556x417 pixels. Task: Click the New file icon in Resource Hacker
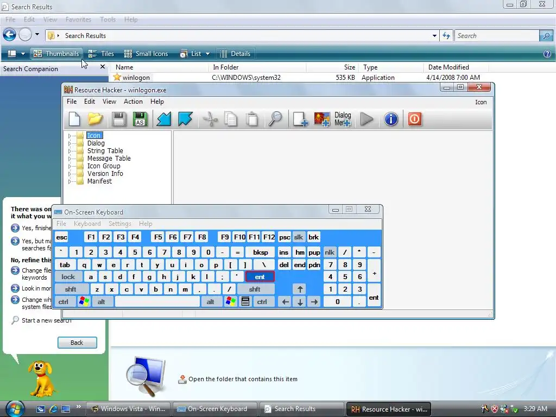pyautogui.click(x=74, y=119)
